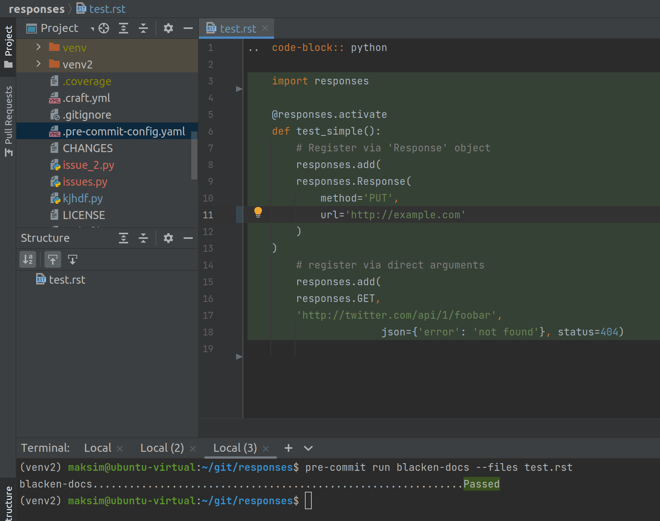660x521 pixels.
Task: Hide the Structure panel with minus icon
Action: pos(188,238)
